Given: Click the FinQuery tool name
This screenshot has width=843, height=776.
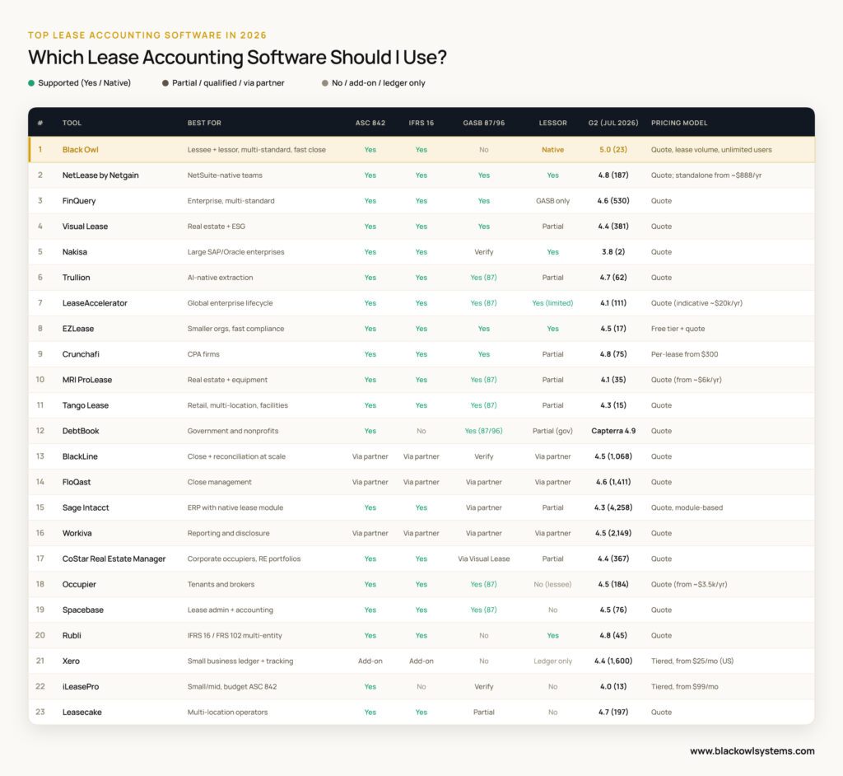Looking at the screenshot, I should [x=79, y=201].
